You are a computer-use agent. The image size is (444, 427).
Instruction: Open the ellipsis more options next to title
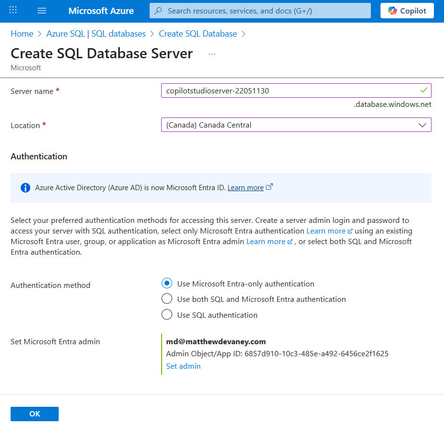(x=212, y=54)
